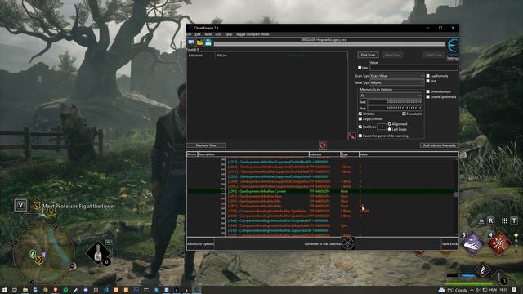Viewport: 523px width, 294px height.
Task: Click the address list vertical scrollbar thumb
Action: [x=456, y=194]
